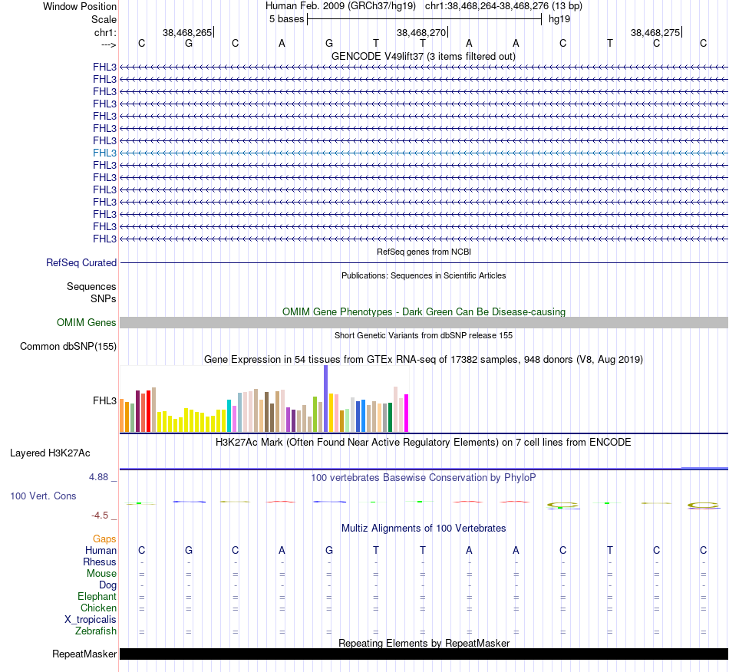The width and height of the screenshot is (729, 672).
Task: Click the Mouse species row label
Action: 101,574
